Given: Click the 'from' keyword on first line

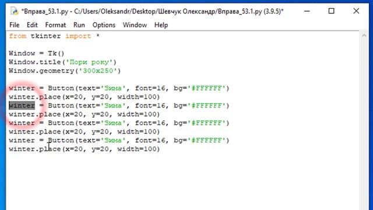Looking at the screenshot, I should pyautogui.click(x=17, y=36).
